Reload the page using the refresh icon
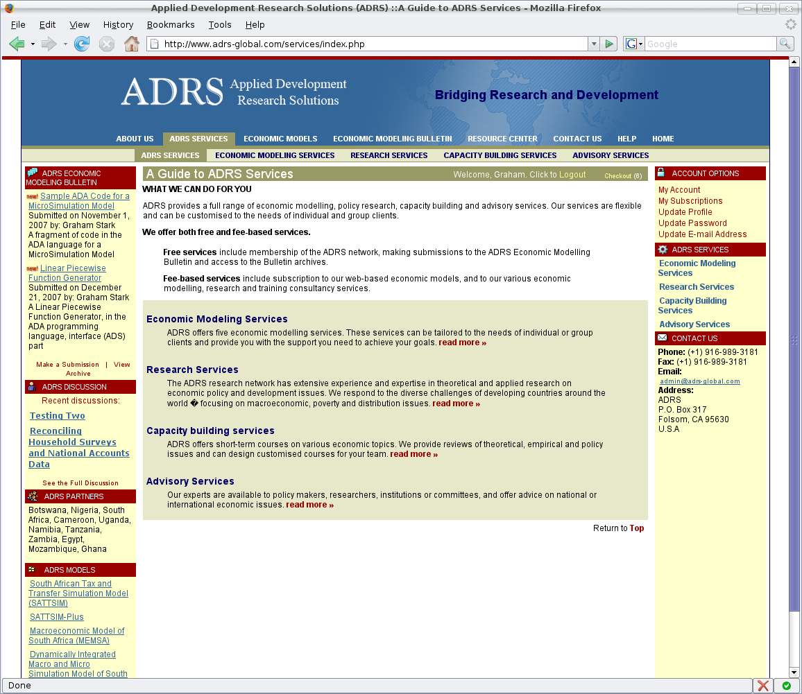Viewport: 802px width, 694px height. (x=83, y=43)
